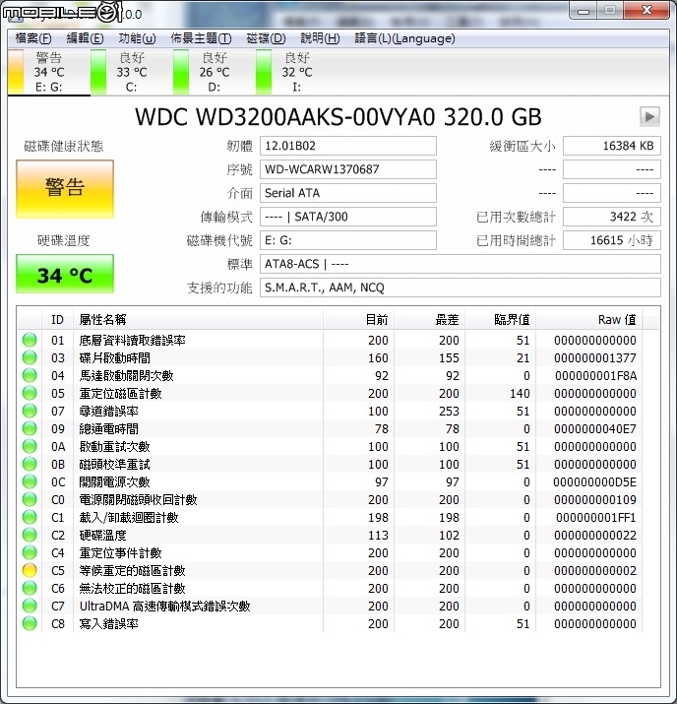Select the 碟片啟動時間 attribute row

coord(330,357)
